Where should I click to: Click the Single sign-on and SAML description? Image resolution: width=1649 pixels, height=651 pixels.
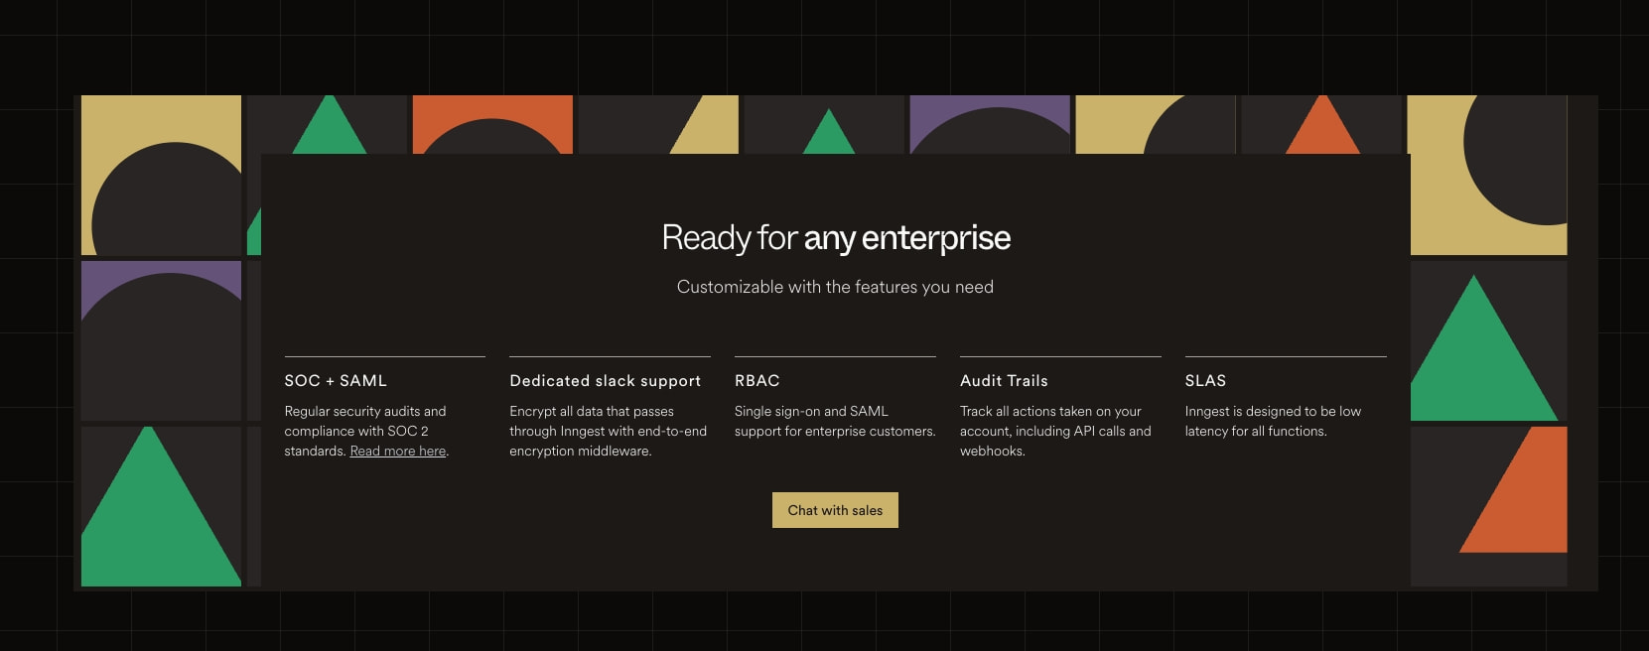(x=835, y=421)
